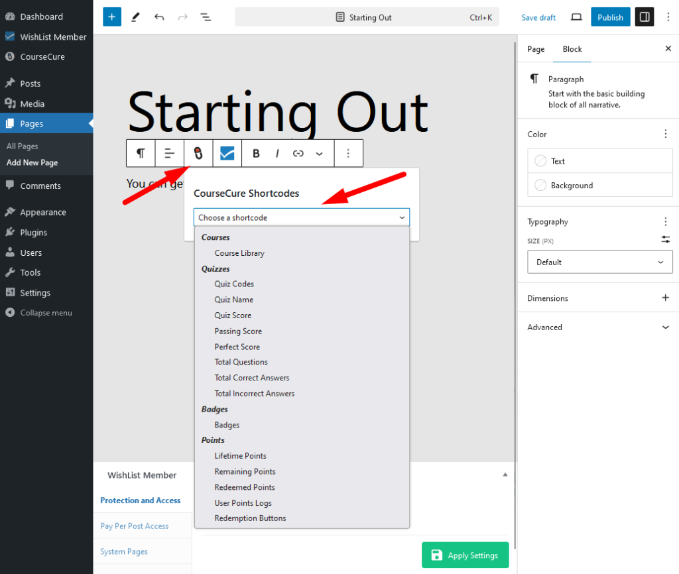The image size is (679, 574).
Task: Open more rich text controls chevron
Action: (x=319, y=153)
